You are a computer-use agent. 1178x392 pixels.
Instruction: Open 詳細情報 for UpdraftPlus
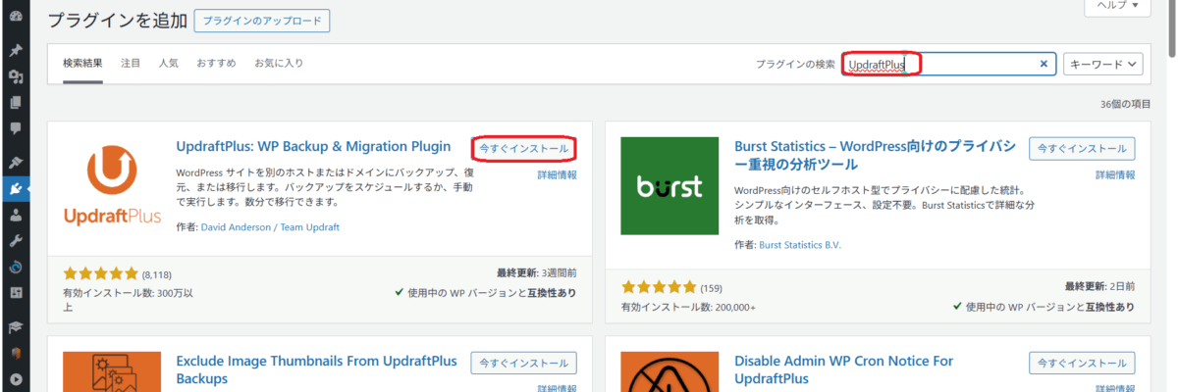pyautogui.click(x=557, y=174)
